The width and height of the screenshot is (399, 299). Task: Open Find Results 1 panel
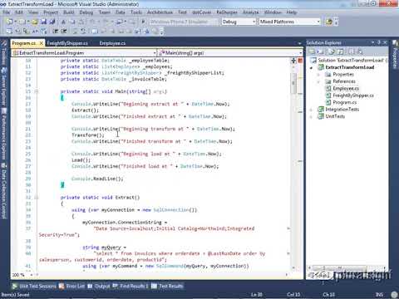coord(131,286)
